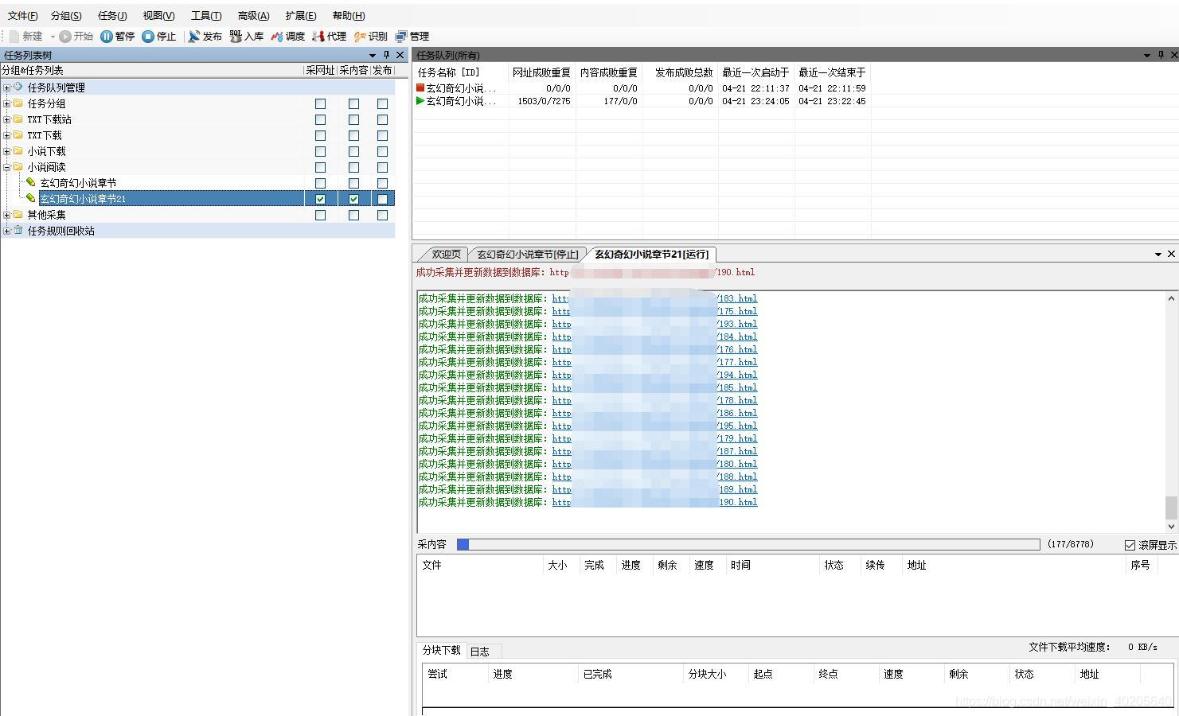Expand the 任务分组 tree node

click(6, 103)
